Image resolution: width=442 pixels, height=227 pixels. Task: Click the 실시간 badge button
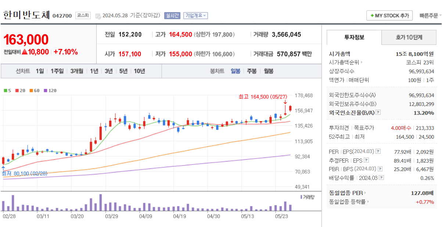pos(172,16)
